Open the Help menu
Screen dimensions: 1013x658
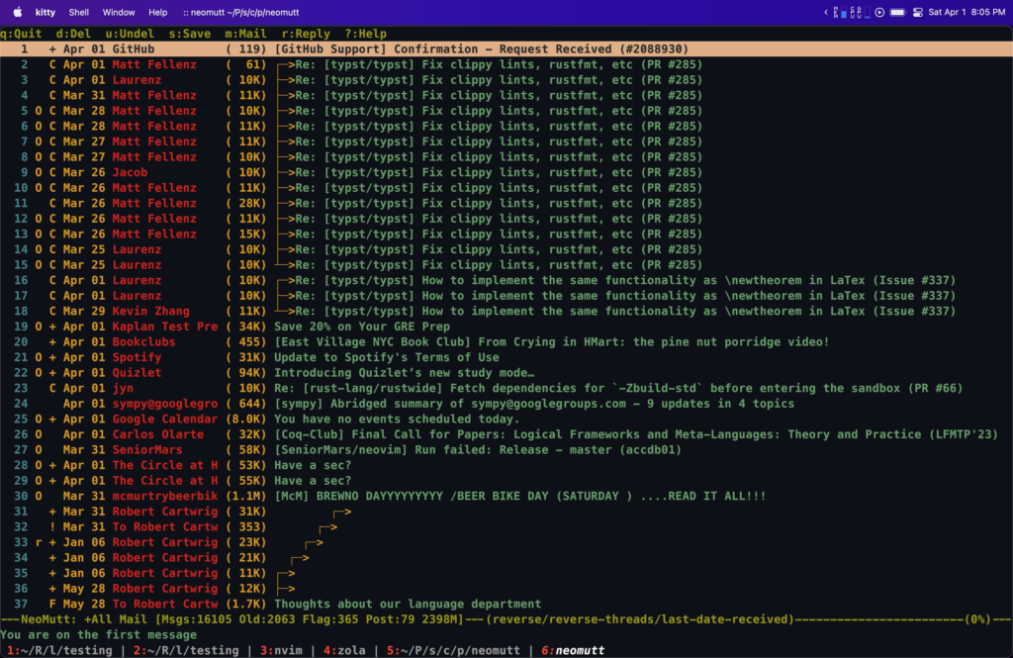tap(157, 12)
